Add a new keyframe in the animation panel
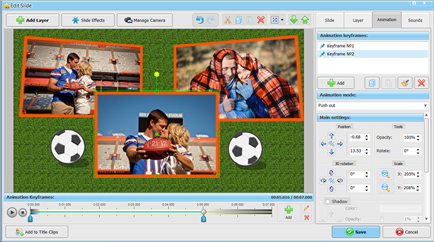 tap(336, 83)
